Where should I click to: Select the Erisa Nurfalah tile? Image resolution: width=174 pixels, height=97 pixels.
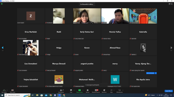click(x=31, y=32)
